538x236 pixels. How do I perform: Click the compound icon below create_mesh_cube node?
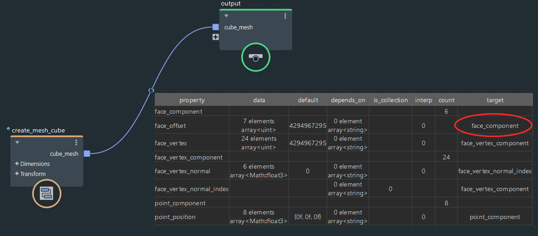coord(47,193)
